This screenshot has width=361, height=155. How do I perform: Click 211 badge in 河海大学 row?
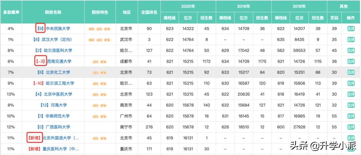[95, 106]
